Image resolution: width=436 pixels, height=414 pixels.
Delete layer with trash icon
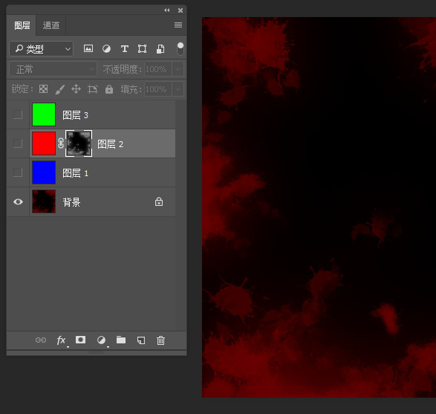(160, 340)
